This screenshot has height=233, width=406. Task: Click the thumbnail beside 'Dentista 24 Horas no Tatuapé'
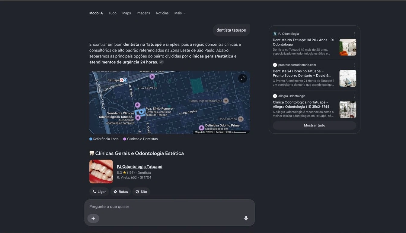click(x=348, y=78)
